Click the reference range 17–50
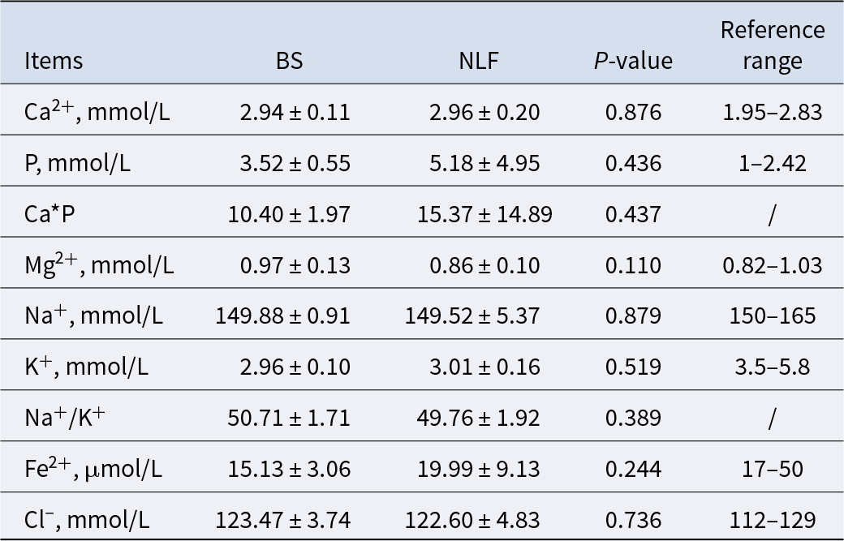Screen dimensions: 844x541 [x=772, y=468]
